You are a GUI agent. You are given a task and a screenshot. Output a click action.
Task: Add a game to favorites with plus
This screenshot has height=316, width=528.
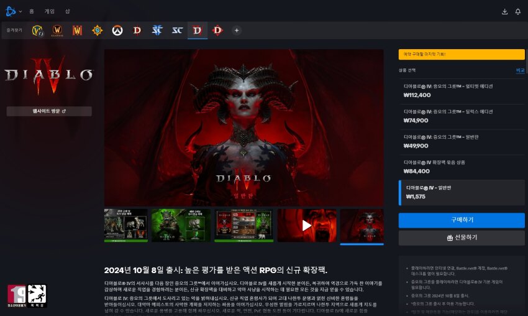(237, 30)
